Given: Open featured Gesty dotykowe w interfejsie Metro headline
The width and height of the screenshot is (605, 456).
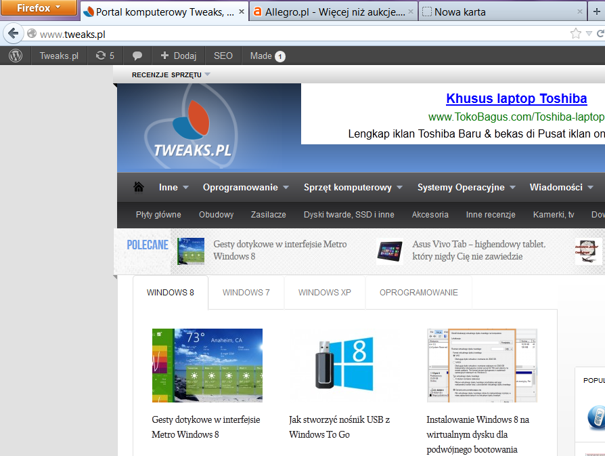Looking at the screenshot, I should click(280, 250).
